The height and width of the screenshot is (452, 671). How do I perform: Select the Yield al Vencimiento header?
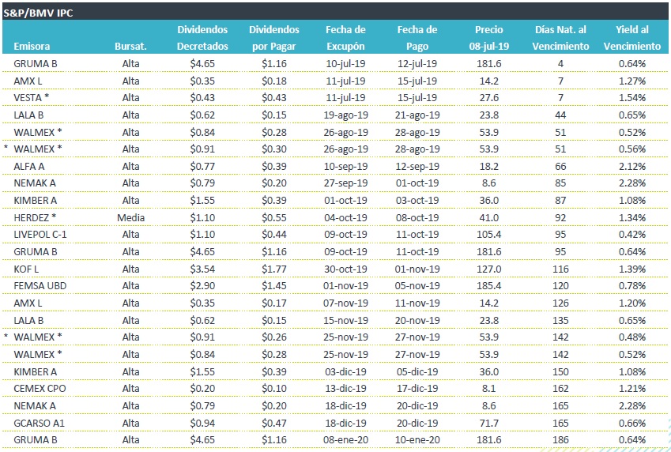coord(632,38)
